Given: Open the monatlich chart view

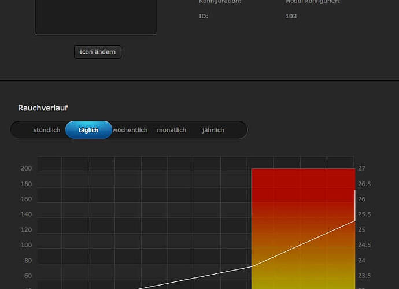Looking at the screenshot, I should point(172,130).
